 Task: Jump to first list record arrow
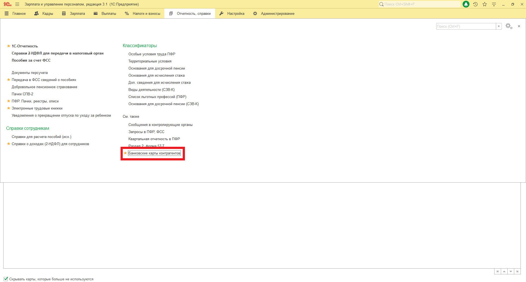click(x=498, y=271)
